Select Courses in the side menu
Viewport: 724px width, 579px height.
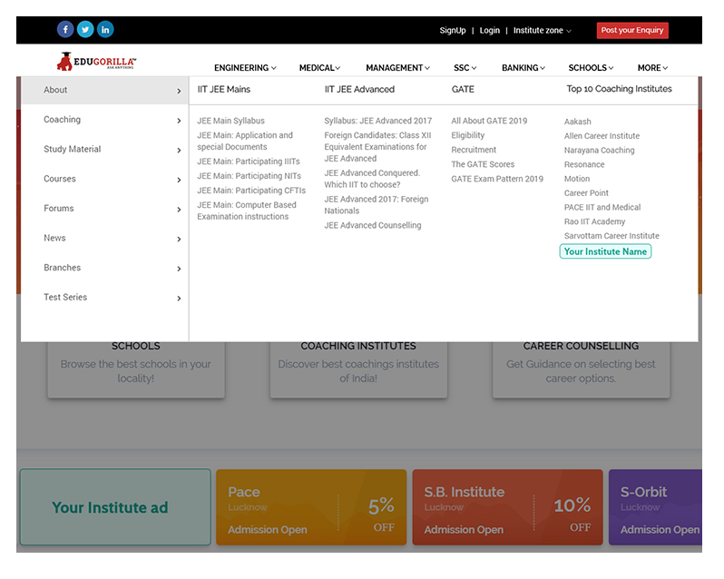60,179
